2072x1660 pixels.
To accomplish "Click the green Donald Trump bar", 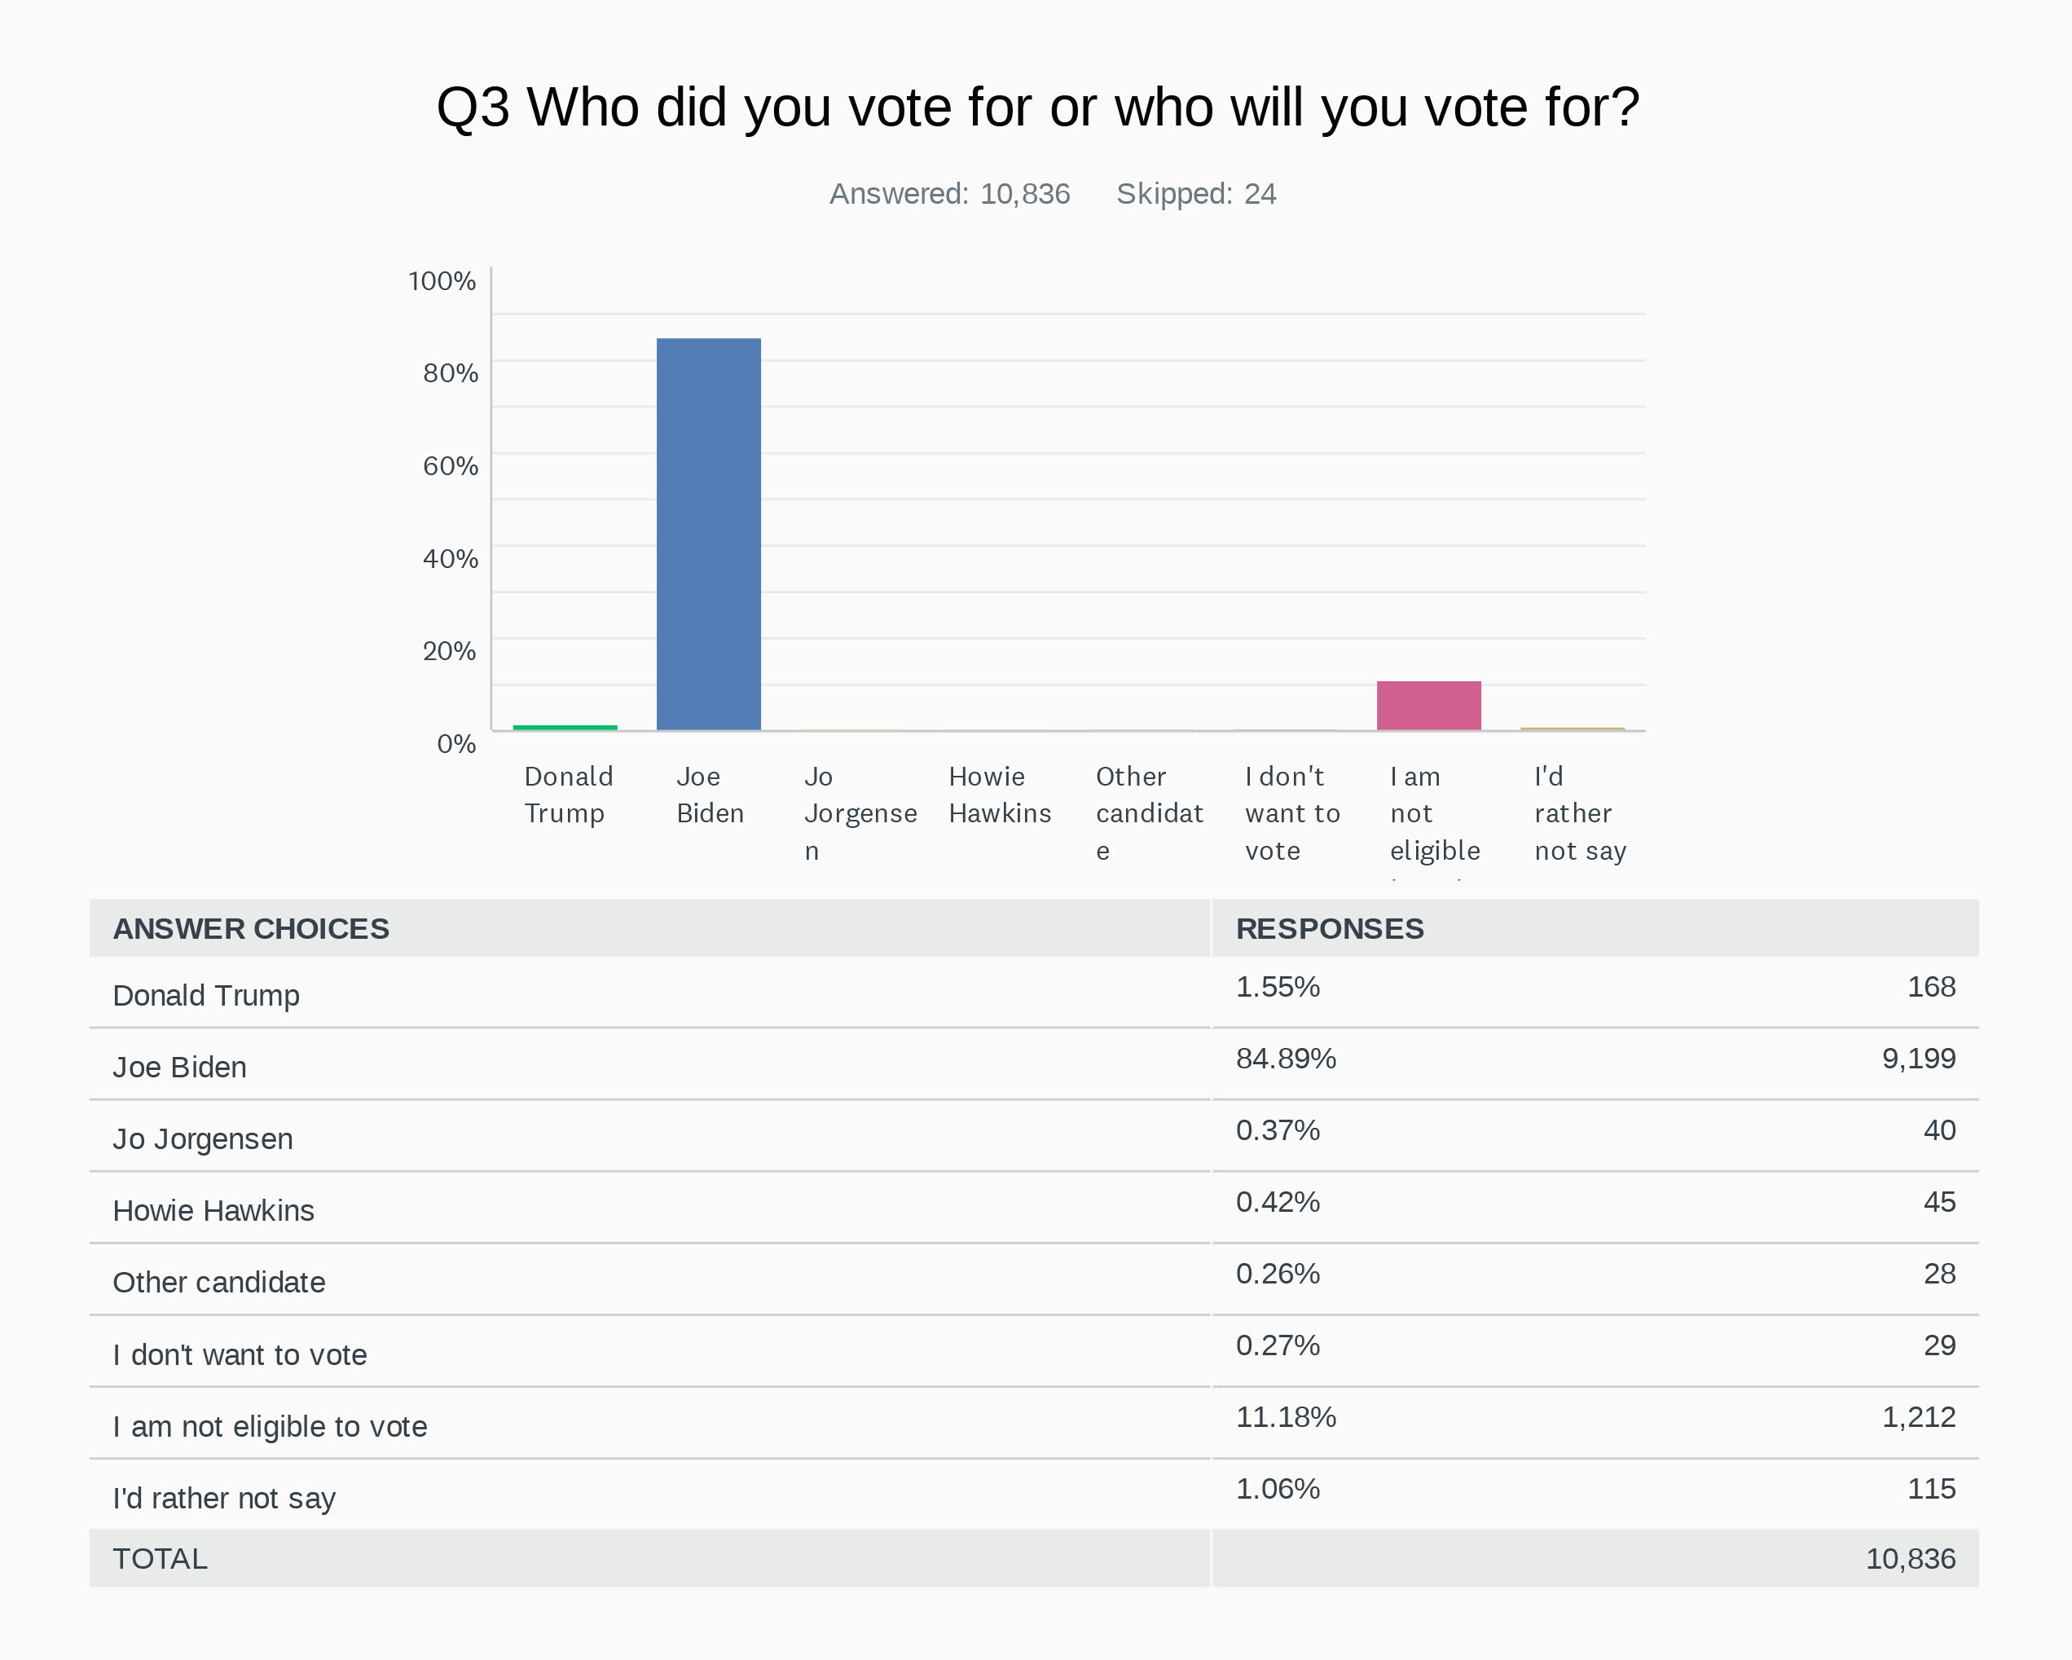I will (565, 728).
